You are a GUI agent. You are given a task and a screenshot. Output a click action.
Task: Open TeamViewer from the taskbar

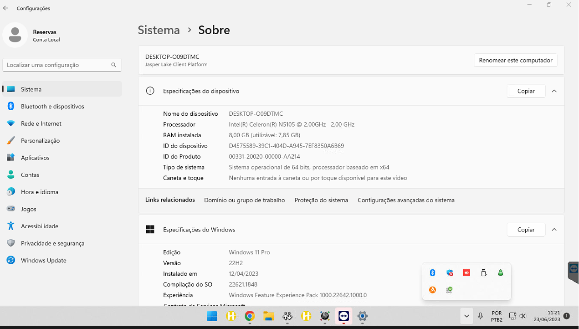(343, 316)
